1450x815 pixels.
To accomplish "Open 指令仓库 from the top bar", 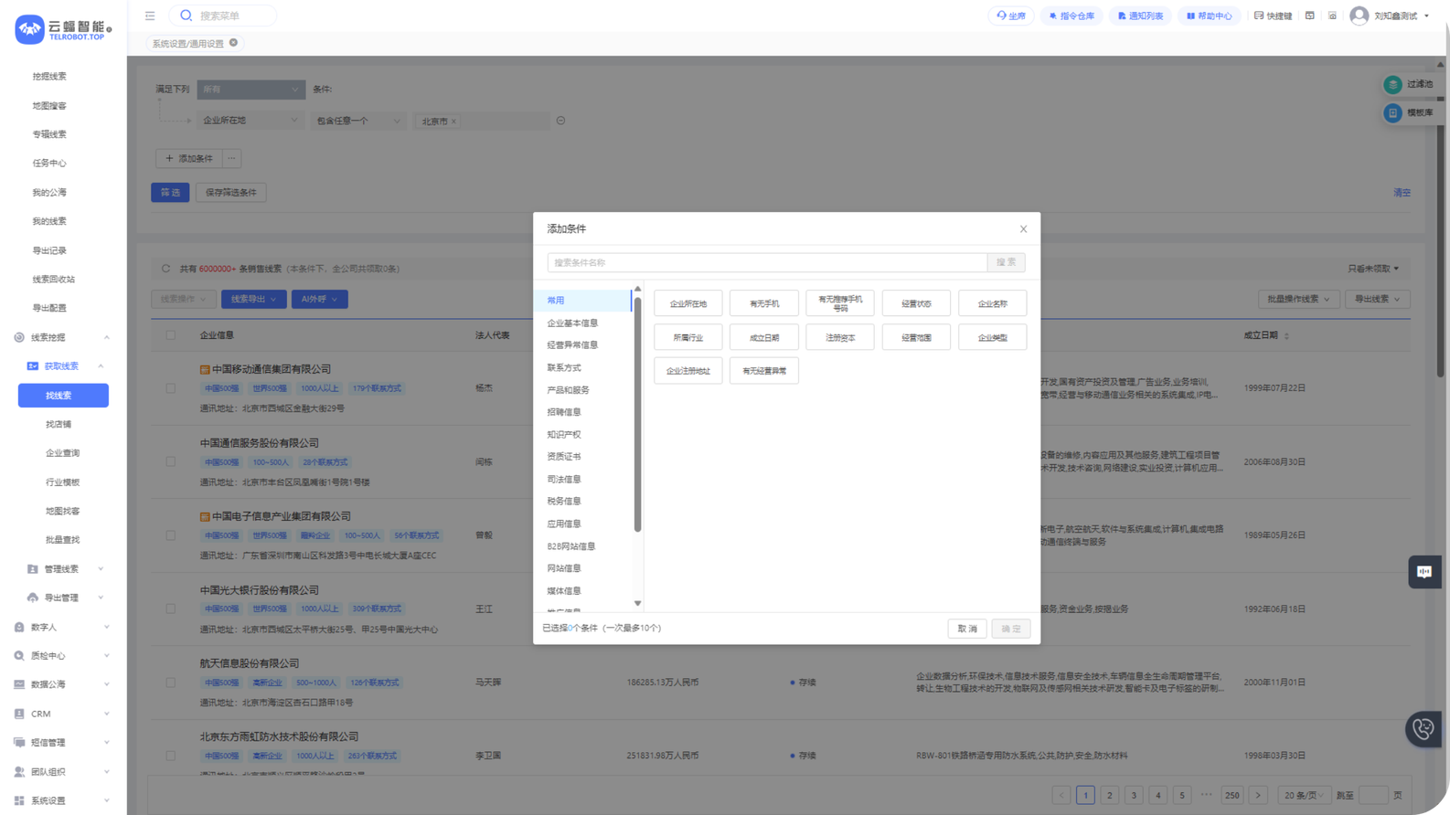I will click(x=1072, y=16).
